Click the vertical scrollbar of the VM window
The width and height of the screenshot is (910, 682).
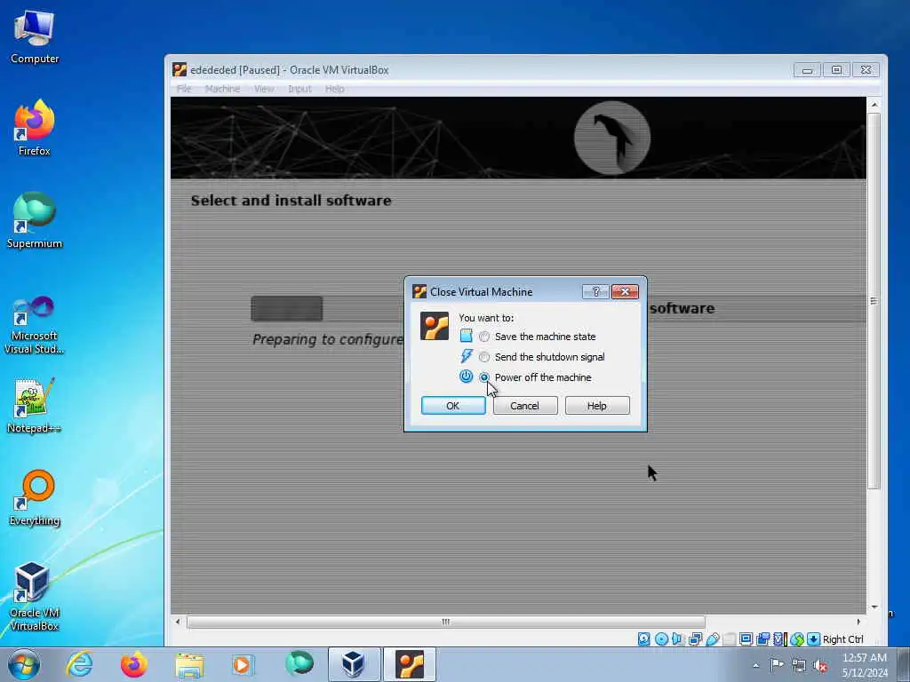tap(874, 300)
